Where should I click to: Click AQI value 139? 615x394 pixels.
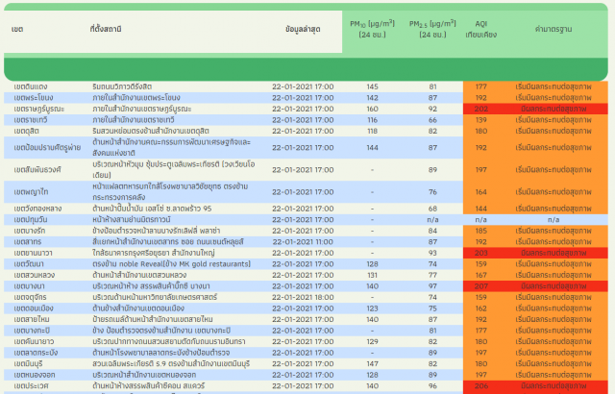pyautogui.click(x=480, y=120)
